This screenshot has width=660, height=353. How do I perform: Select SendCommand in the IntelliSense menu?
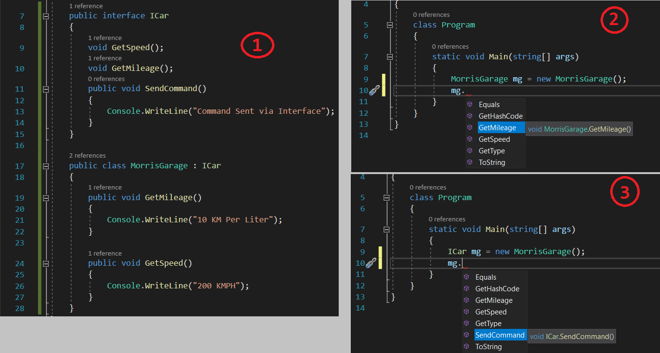500,335
